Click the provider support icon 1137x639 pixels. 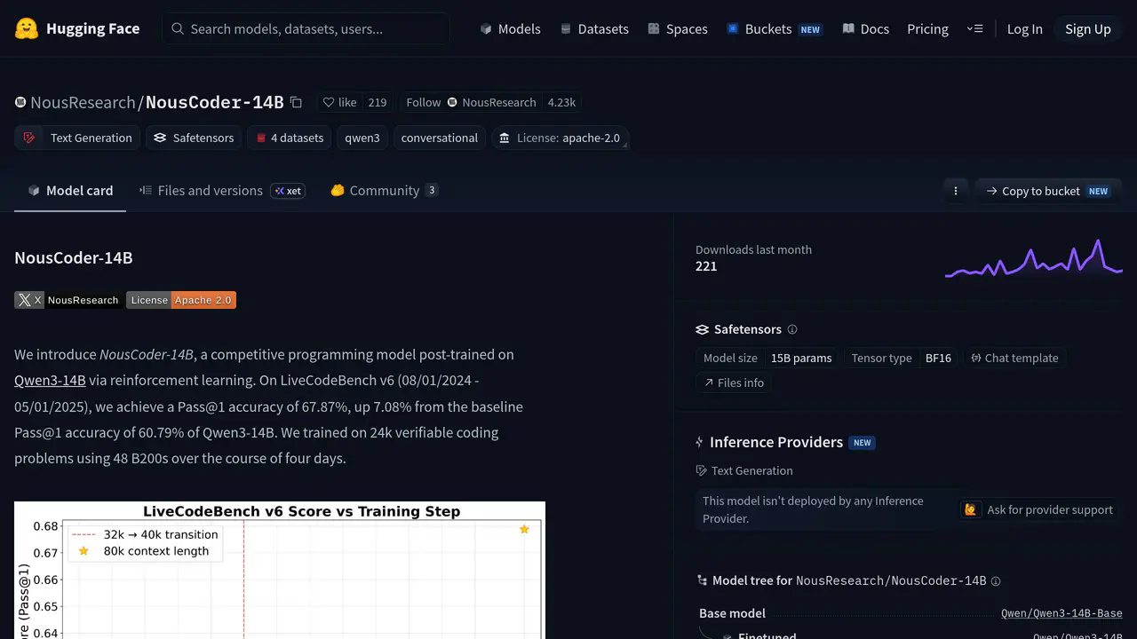pos(971,509)
